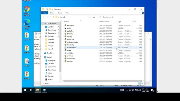This screenshot has height=101, width=180.
Task: Open the File ribbon tab
Action: point(45,13)
